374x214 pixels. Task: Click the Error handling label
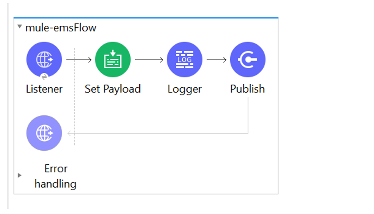point(56,176)
